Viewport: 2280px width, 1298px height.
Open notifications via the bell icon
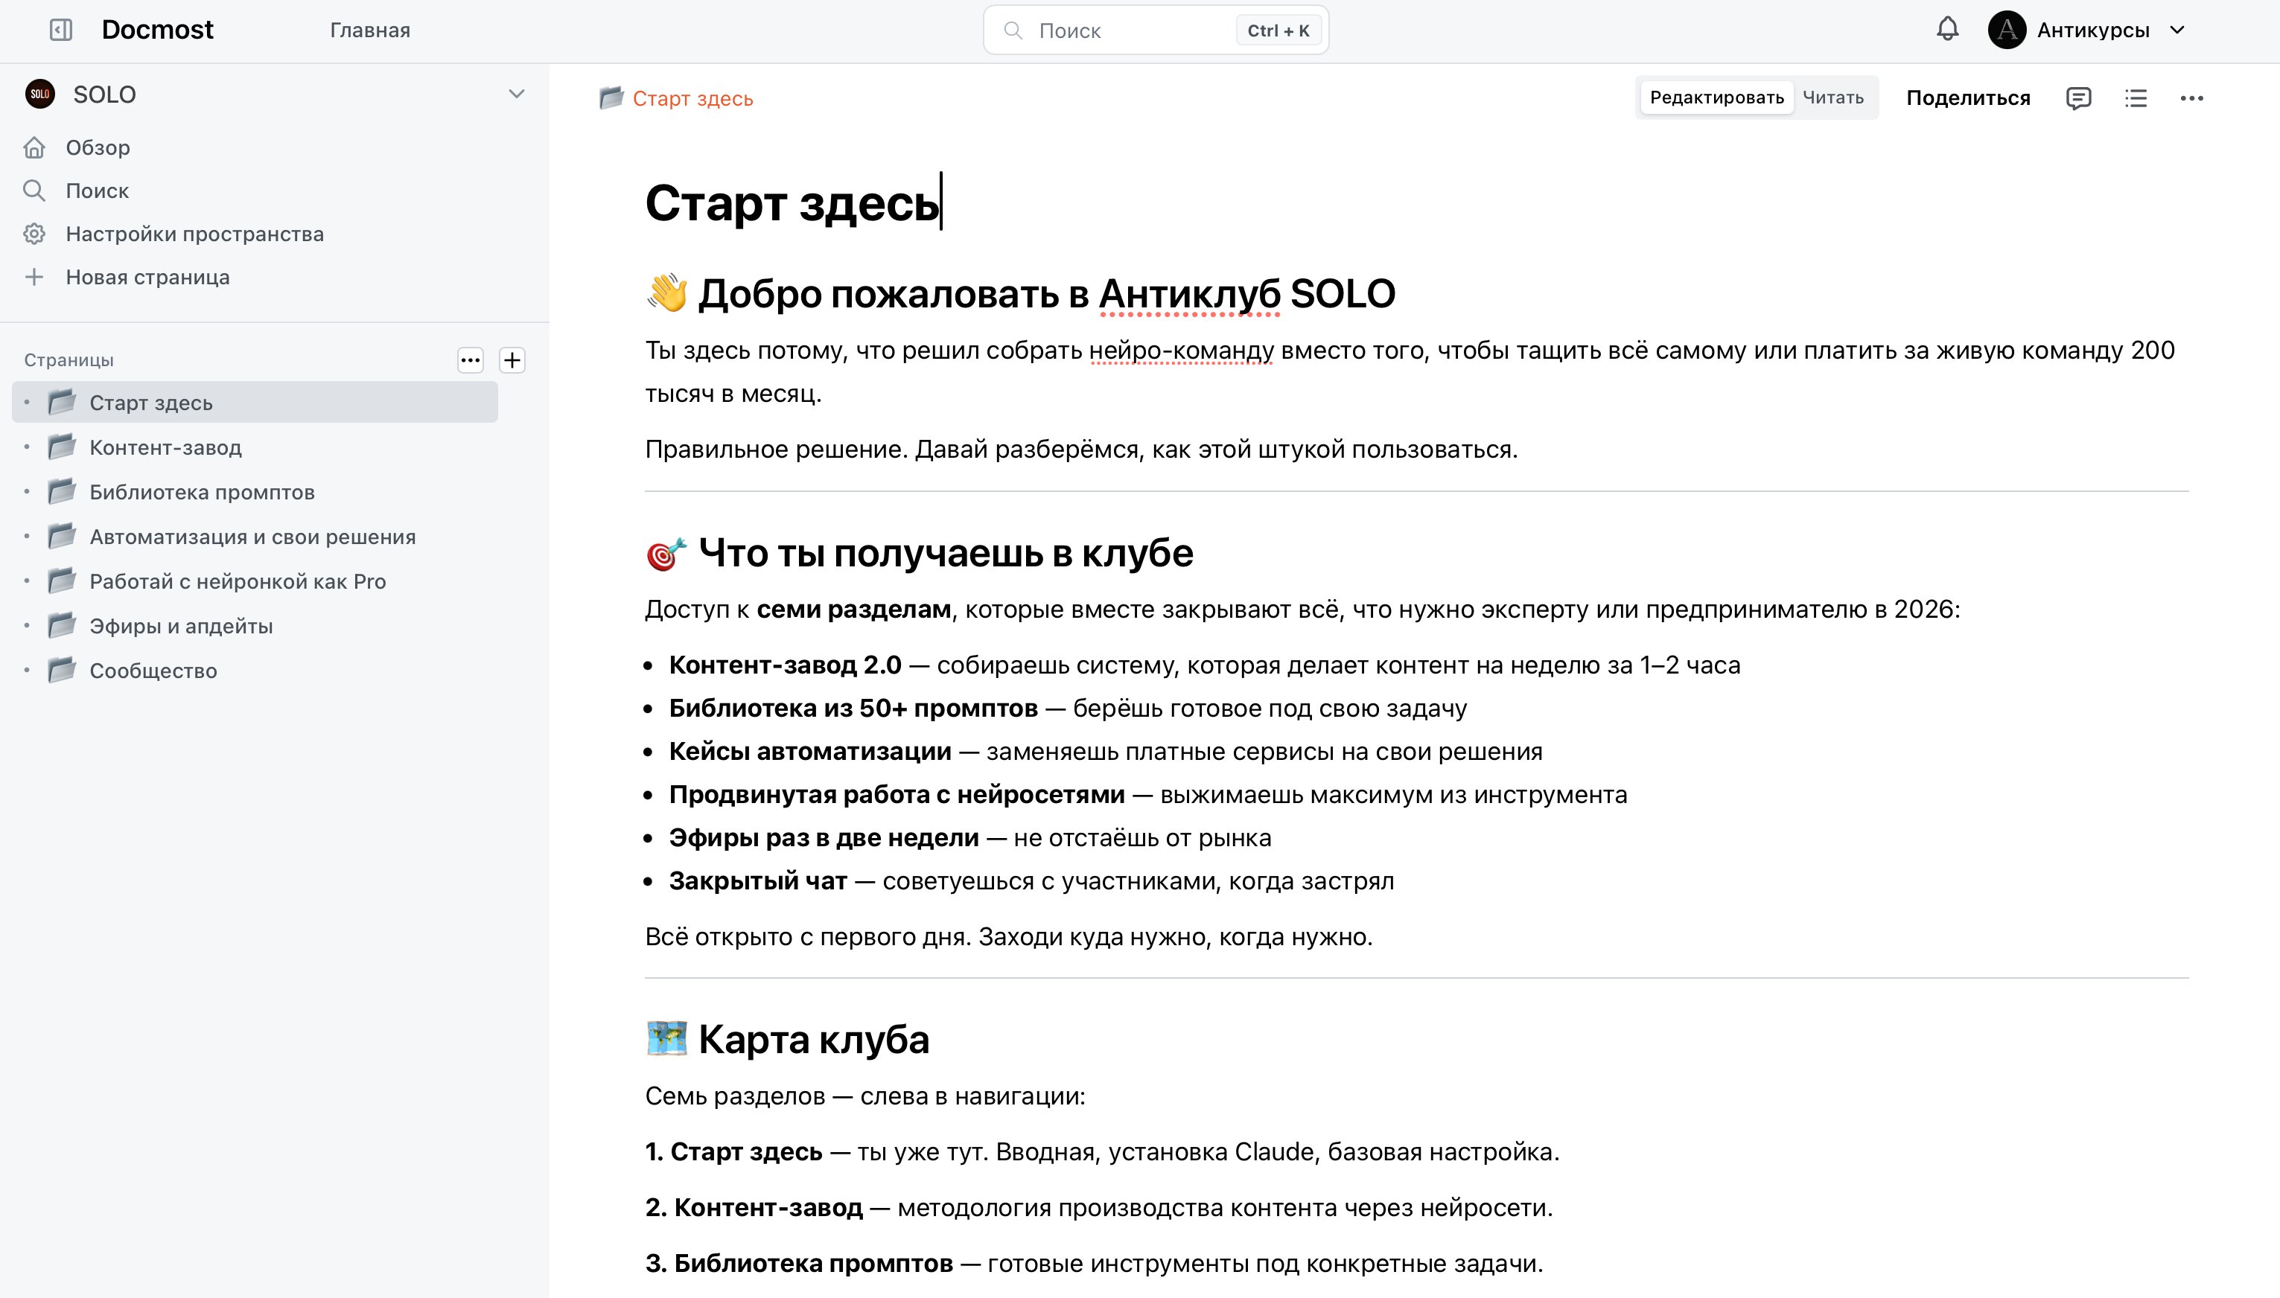coord(1949,30)
